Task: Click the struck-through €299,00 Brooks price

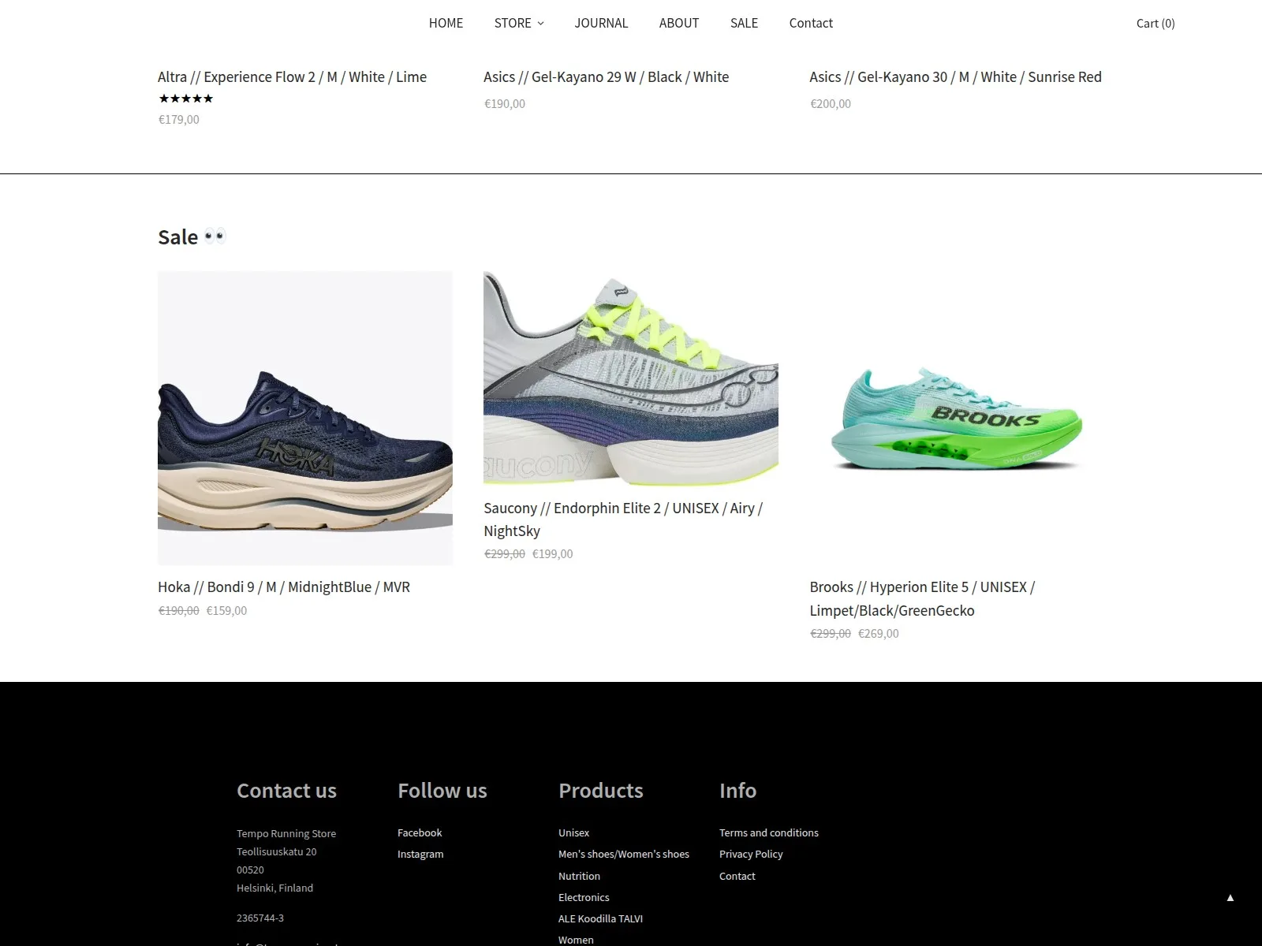Action: (831, 633)
